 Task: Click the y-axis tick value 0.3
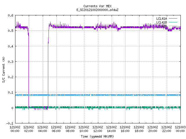(x=10, y=62)
